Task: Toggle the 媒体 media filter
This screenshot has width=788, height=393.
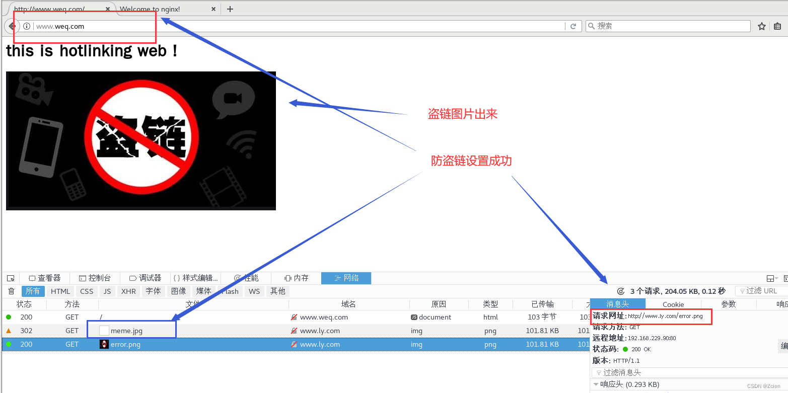Action: (204, 291)
